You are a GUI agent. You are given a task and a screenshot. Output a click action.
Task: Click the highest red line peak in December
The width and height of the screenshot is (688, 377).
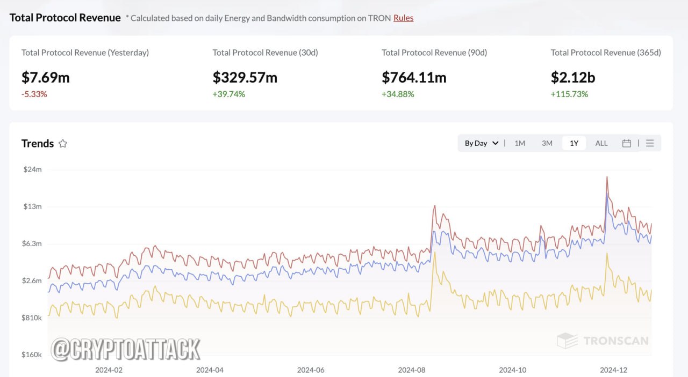607,178
